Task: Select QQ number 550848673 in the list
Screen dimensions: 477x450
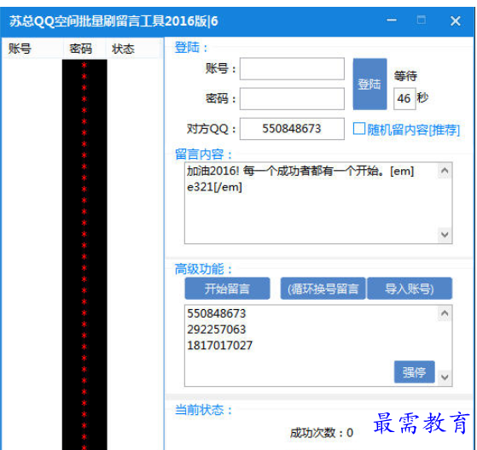Action: click(216, 313)
